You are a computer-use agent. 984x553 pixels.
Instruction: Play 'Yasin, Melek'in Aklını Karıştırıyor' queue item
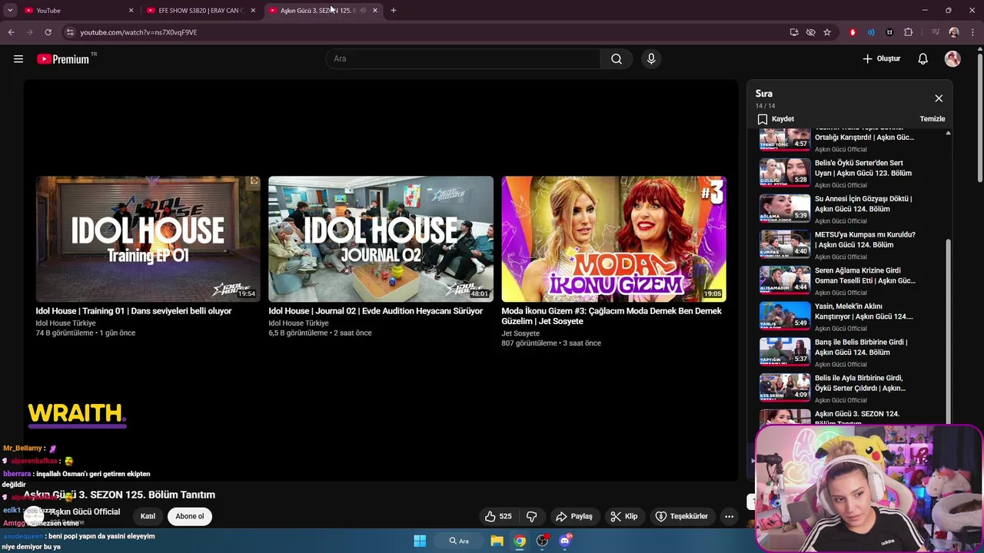851,316
